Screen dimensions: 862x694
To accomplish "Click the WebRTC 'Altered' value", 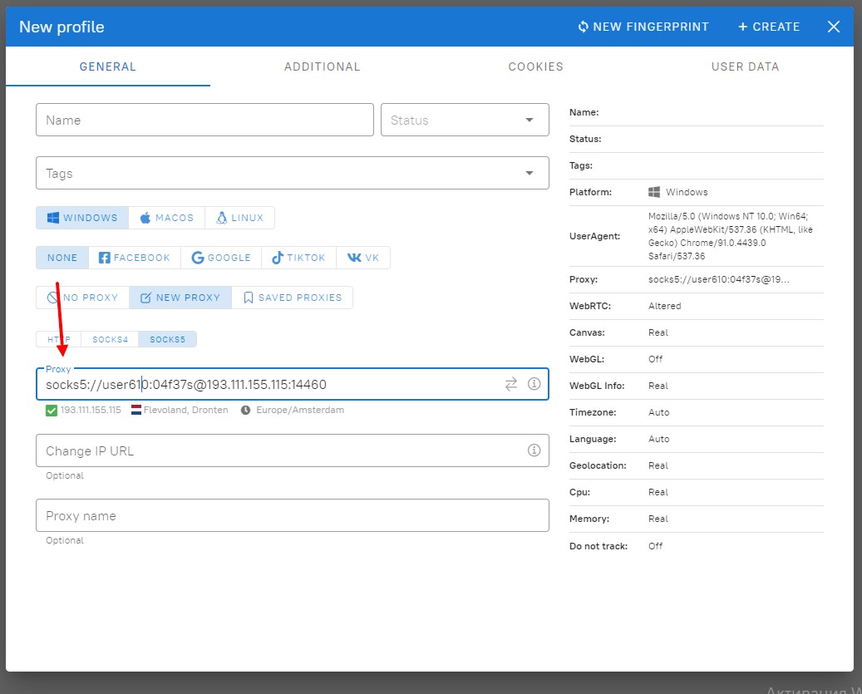I will click(x=665, y=306).
